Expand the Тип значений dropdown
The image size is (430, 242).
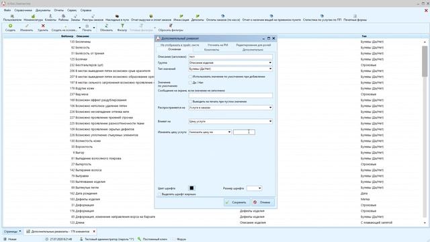(x=270, y=69)
